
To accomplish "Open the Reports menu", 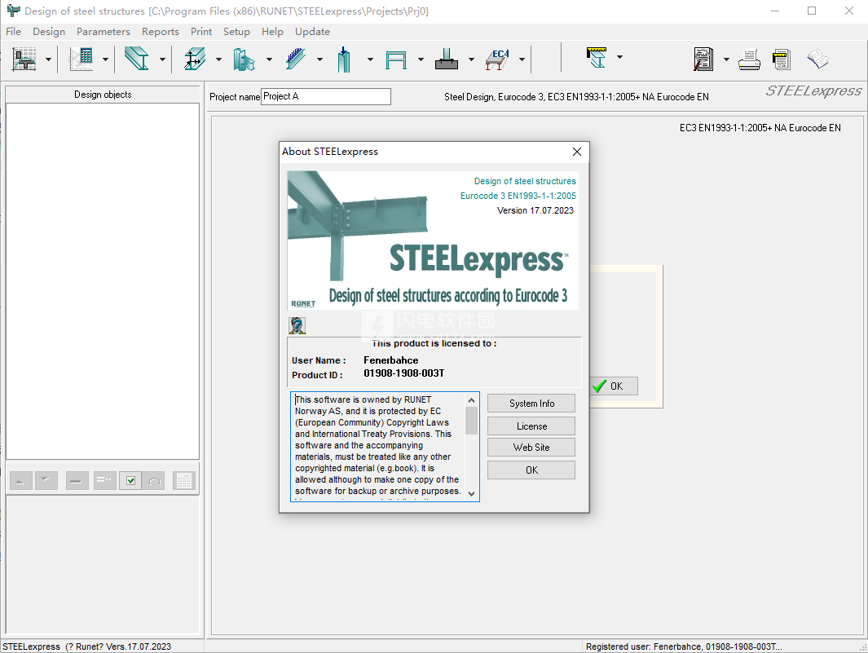I will tap(161, 32).
